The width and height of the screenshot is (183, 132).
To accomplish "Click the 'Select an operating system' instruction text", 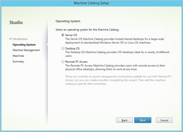I will pyautogui.click(x=88, y=29).
